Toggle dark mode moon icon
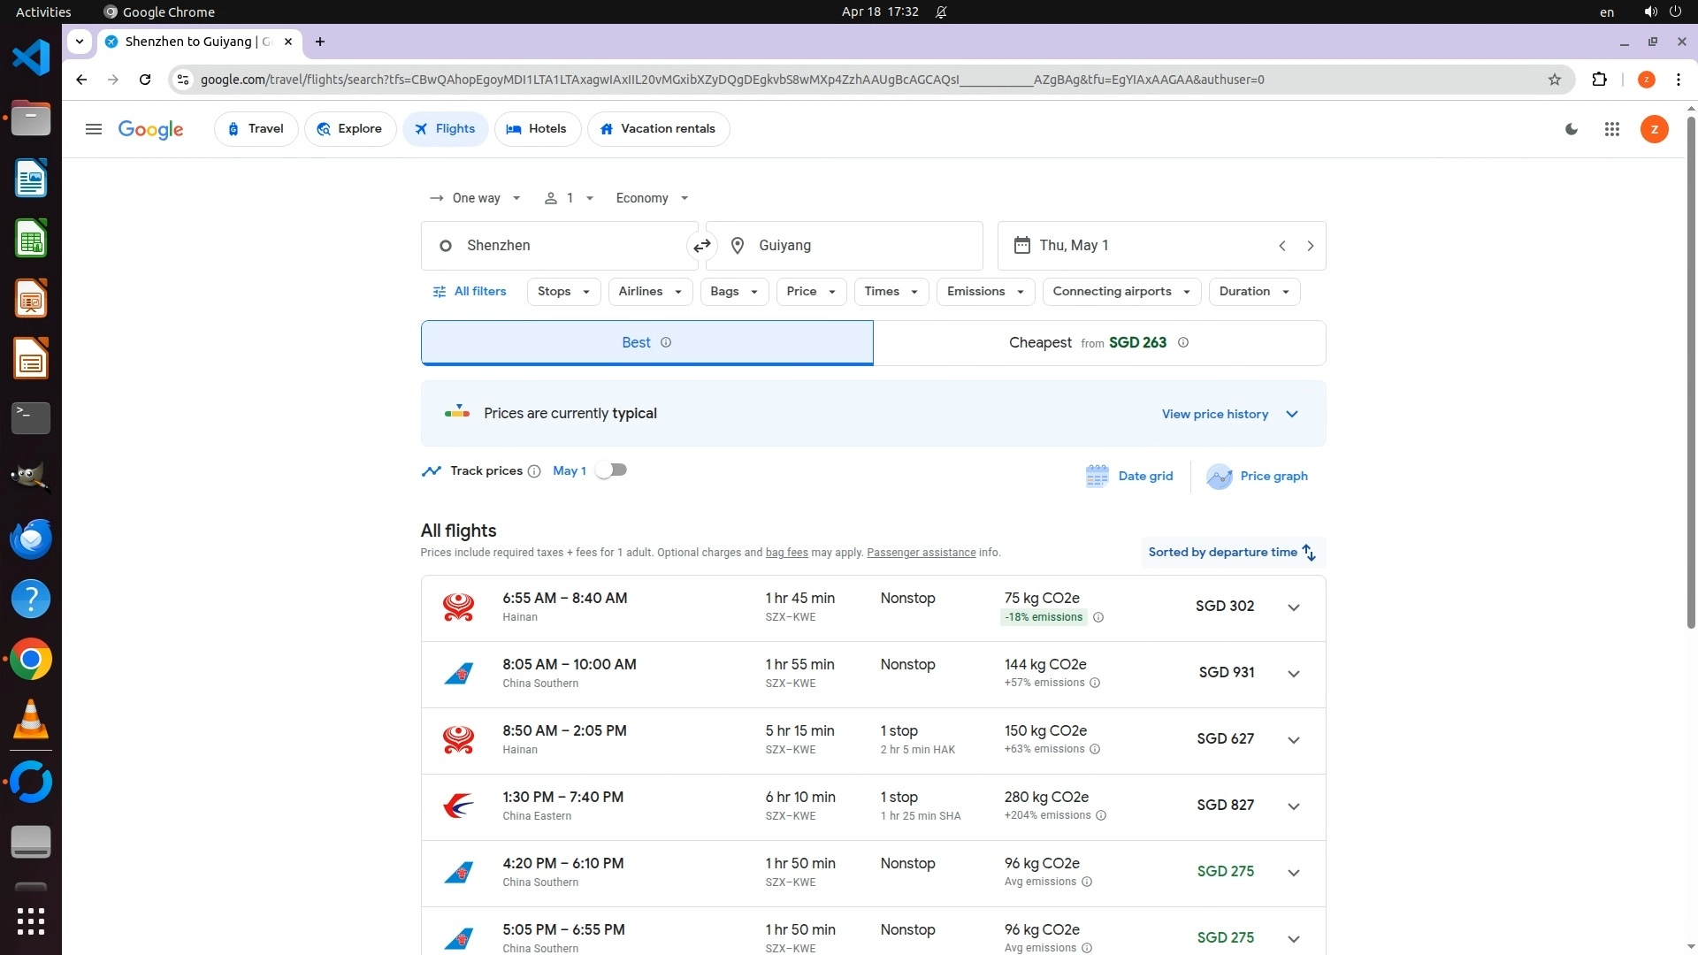 (x=1572, y=129)
